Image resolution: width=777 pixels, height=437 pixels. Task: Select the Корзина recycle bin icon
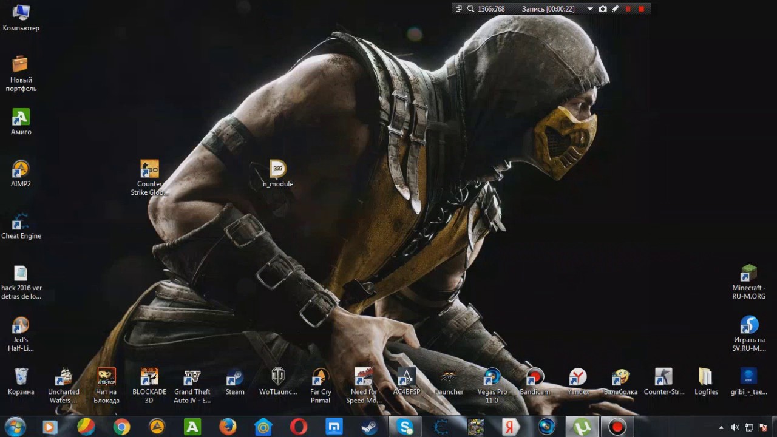click(x=21, y=382)
